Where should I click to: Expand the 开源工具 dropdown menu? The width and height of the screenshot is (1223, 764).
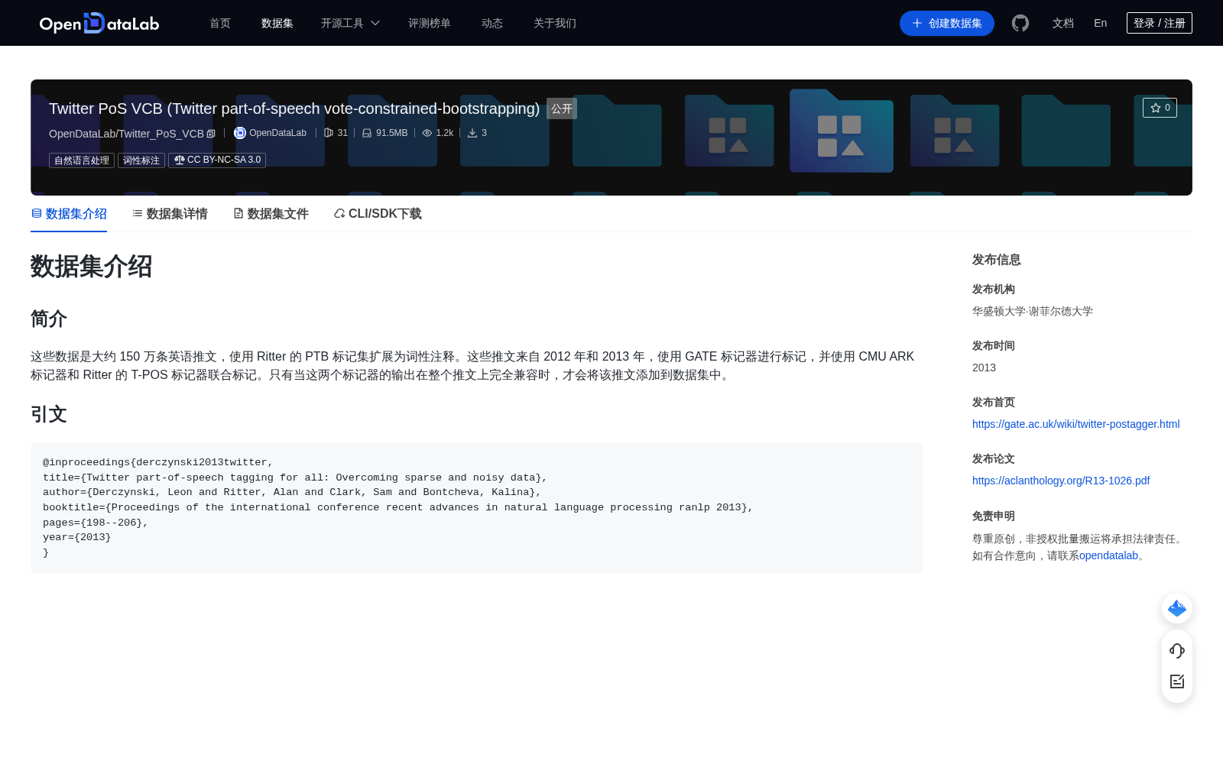click(x=350, y=23)
